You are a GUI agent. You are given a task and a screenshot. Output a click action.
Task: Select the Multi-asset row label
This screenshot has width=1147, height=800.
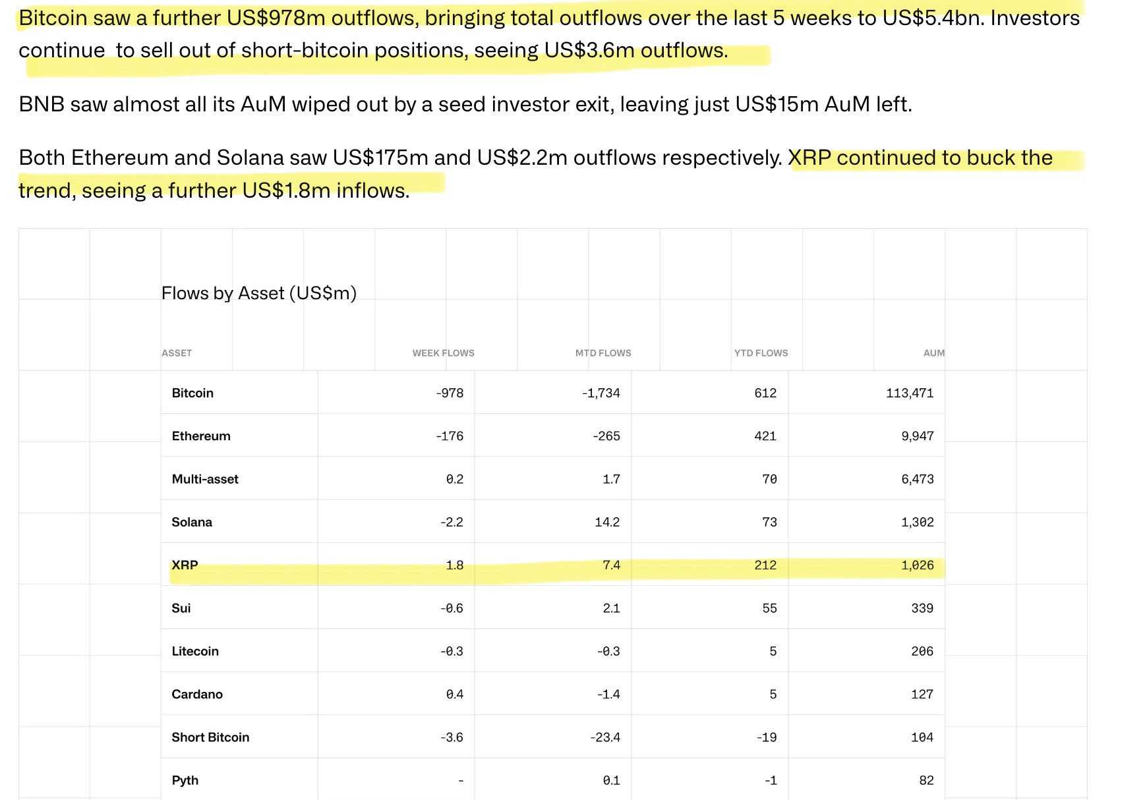[205, 479]
